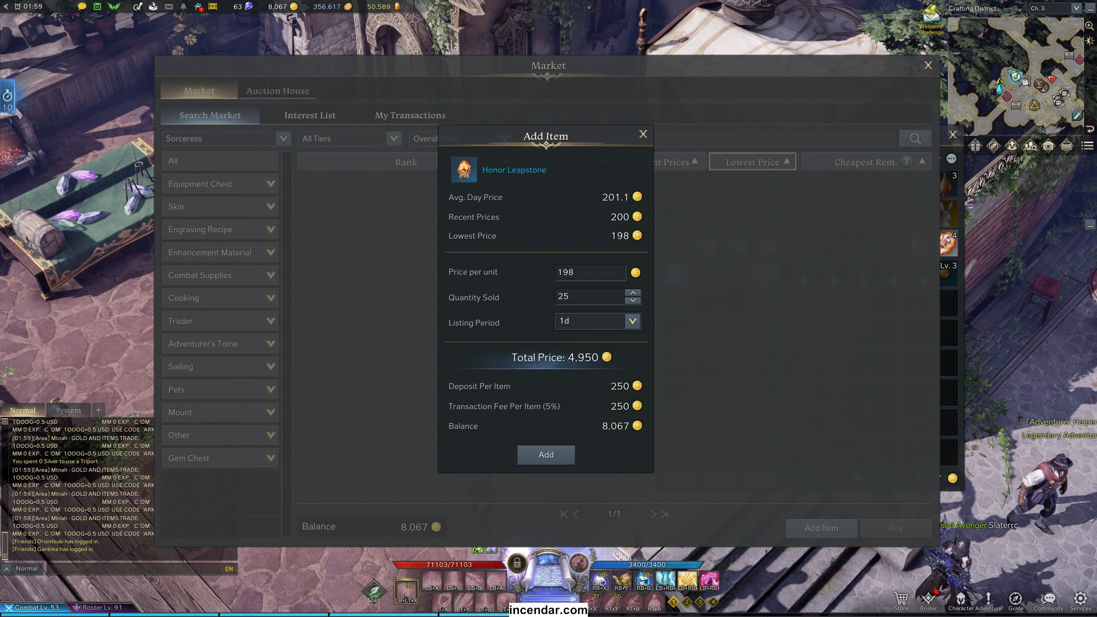Open the Character helmet icon
The width and height of the screenshot is (1097, 617).
960,600
